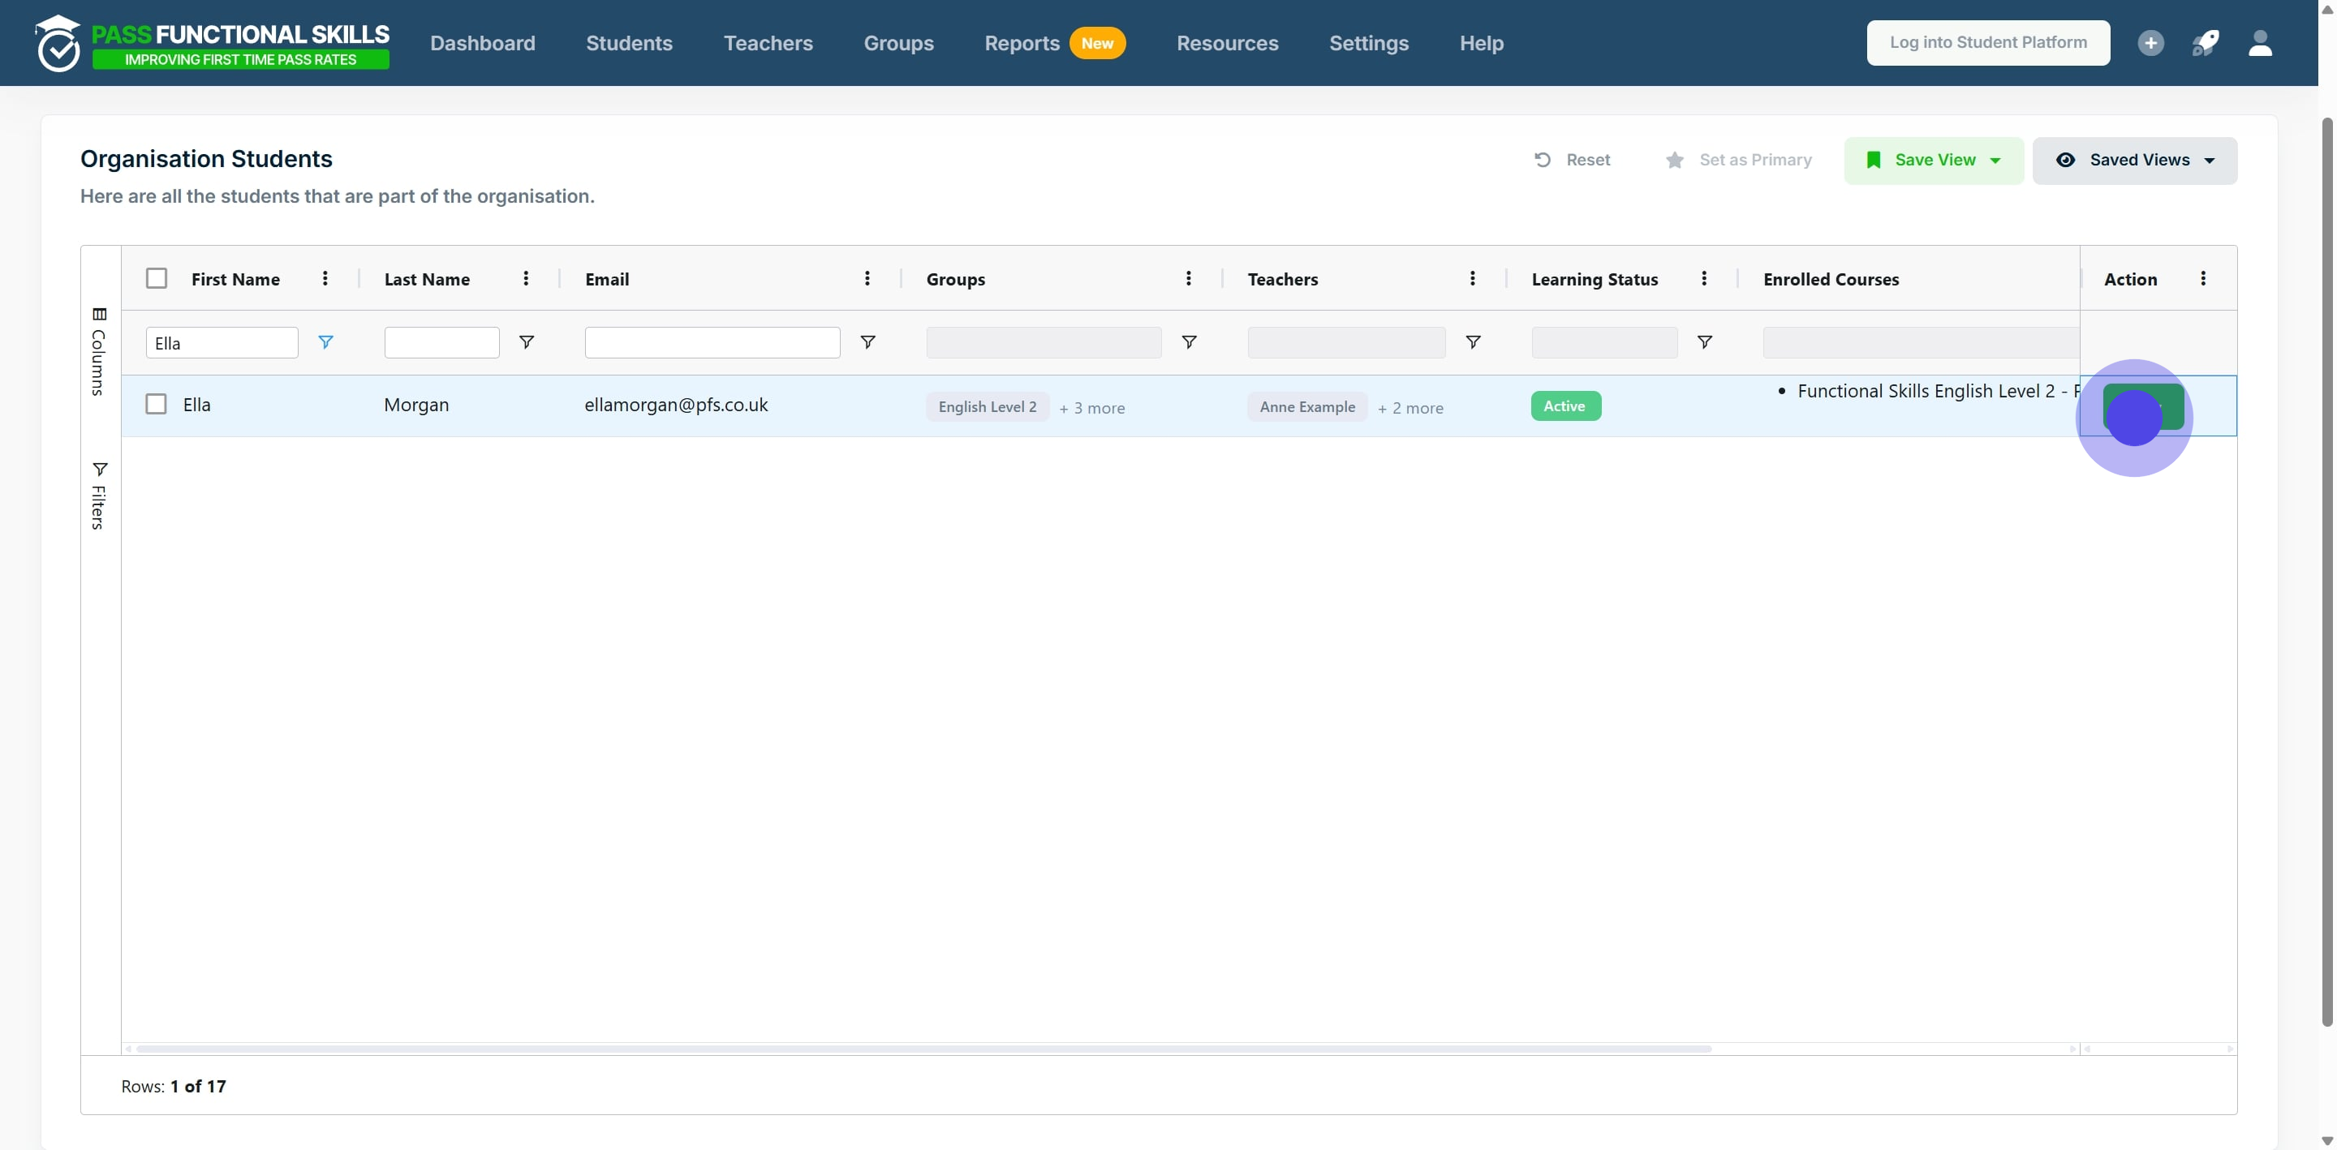Screen dimensions: 2337x1150
Task: Tick the checkbox for Ella Morgan
Action: [x=157, y=404]
